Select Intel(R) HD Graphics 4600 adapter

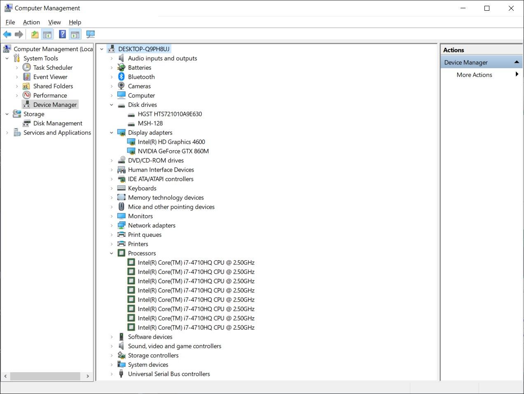point(171,142)
